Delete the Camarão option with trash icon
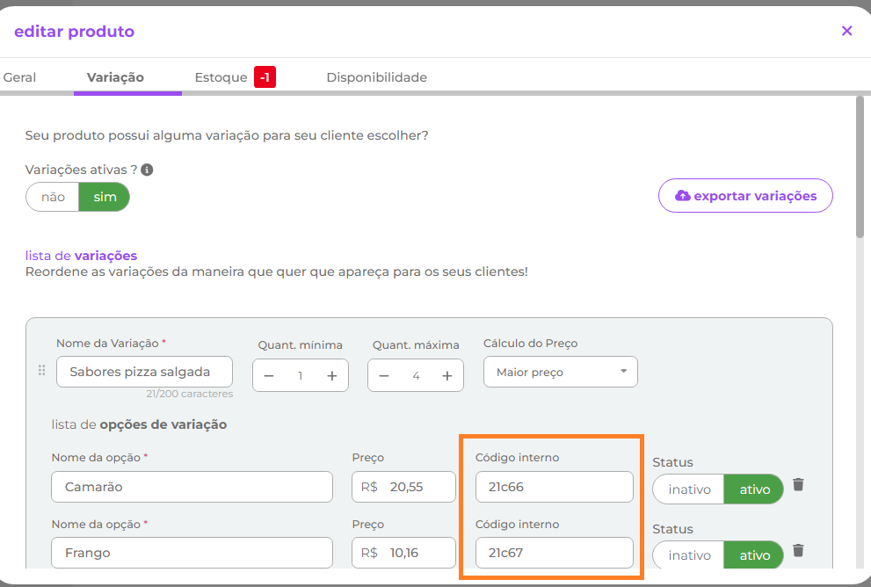This screenshot has width=871, height=587. (798, 484)
